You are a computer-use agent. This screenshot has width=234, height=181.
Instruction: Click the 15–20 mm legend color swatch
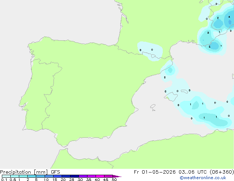click(58, 176)
